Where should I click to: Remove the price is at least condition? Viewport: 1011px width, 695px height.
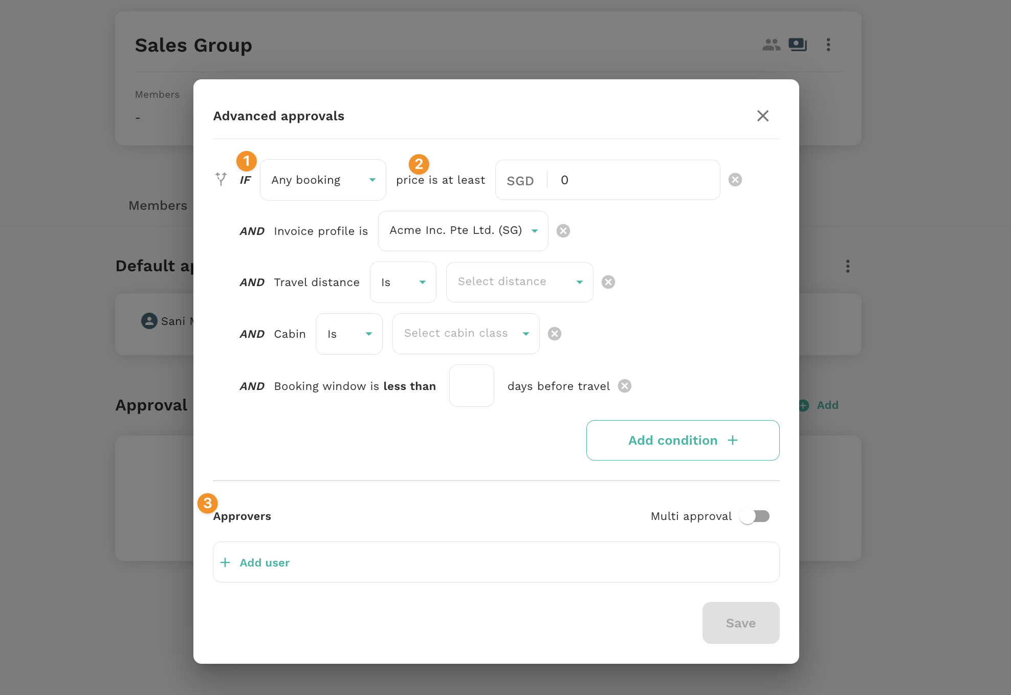pyautogui.click(x=735, y=180)
